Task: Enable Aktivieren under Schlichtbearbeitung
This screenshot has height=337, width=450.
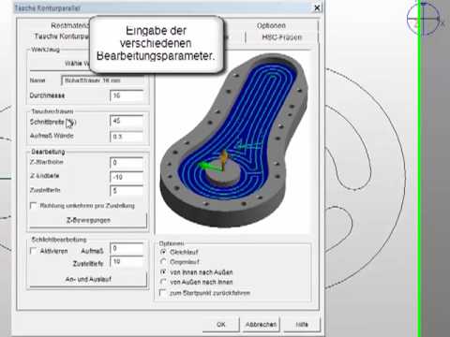Action: coord(33,251)
